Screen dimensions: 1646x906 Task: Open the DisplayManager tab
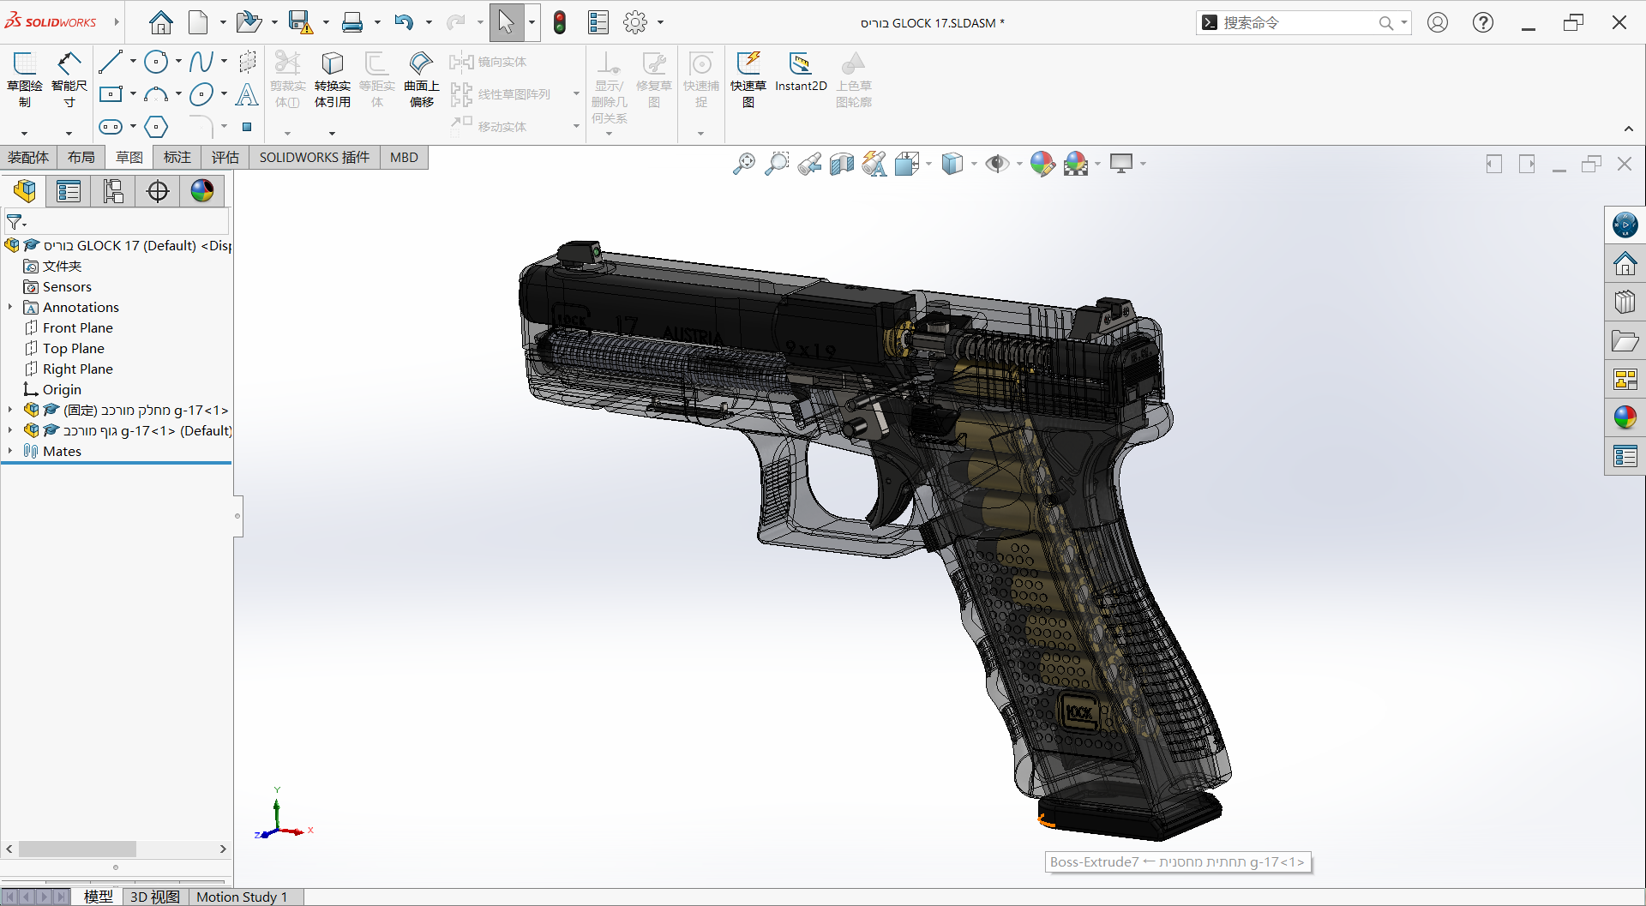(202, 191)
